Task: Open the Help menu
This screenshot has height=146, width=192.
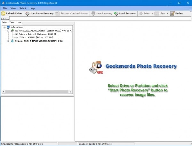Action: (x=32, y=8)
